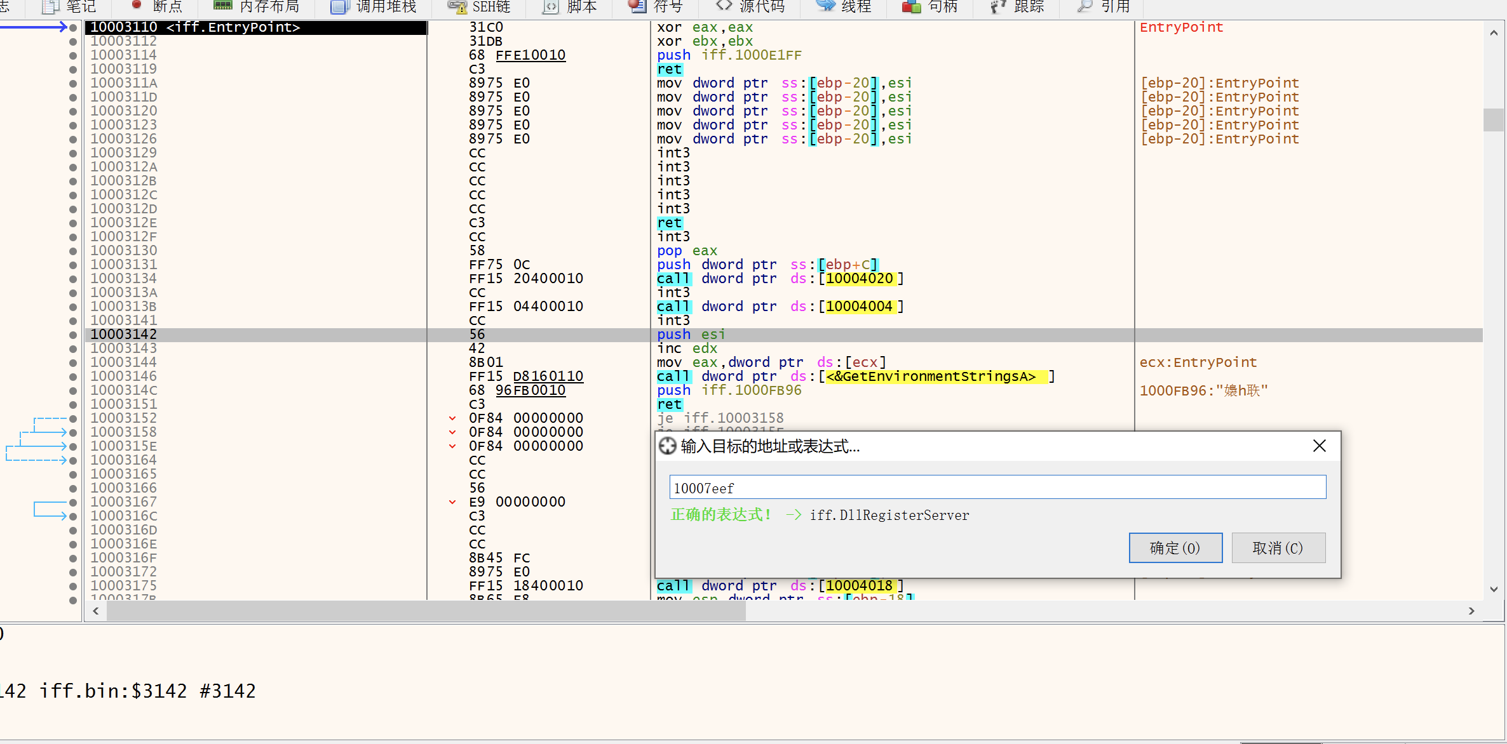Image resolution: width=1507 pixels, height=744 pixels.
Task: Open the 跟踪 trace tab
Action: [x=1017, y=7]
